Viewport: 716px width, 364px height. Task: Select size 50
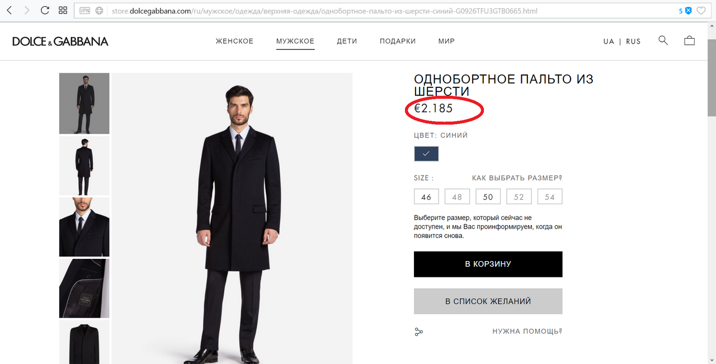coord(488,197)
